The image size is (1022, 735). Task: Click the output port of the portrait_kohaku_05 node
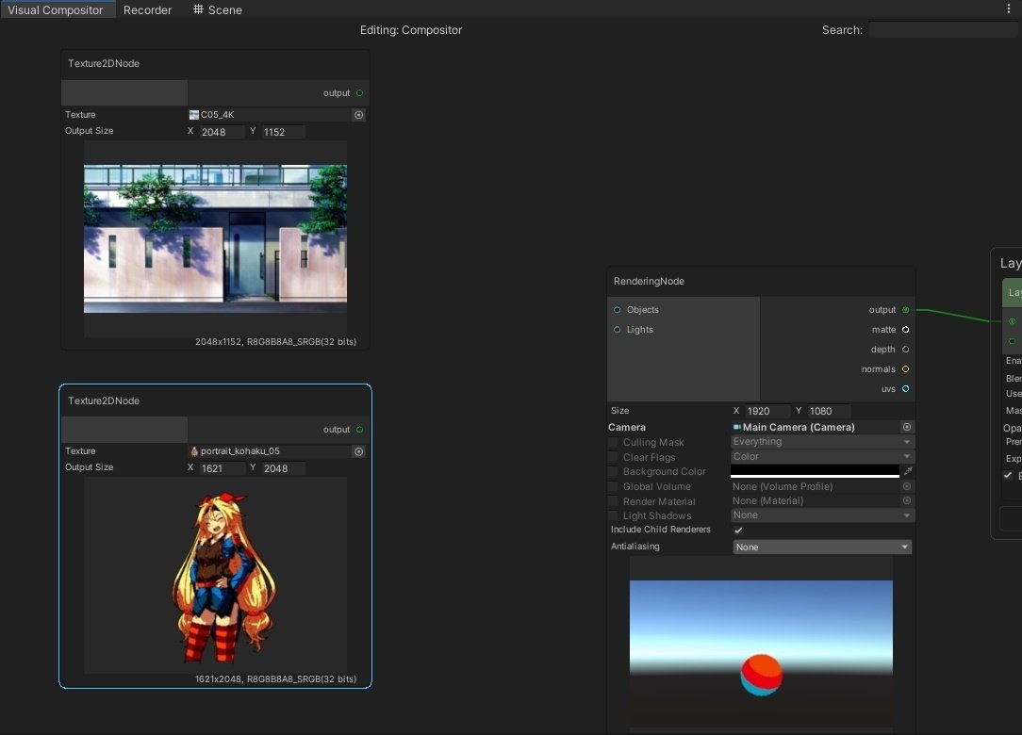point(360,430)
